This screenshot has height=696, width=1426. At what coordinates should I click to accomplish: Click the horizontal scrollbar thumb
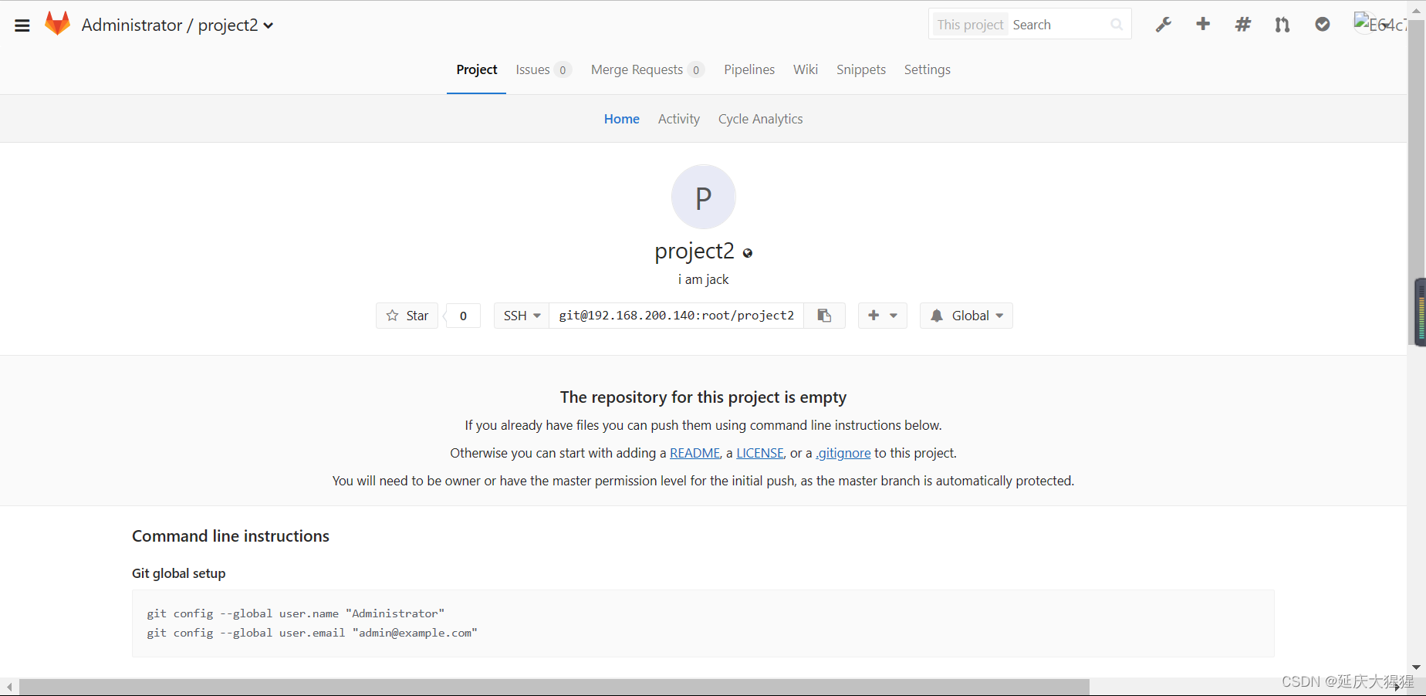554,687
